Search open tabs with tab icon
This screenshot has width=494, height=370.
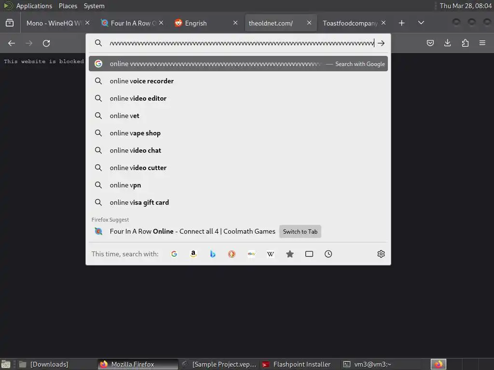[x=309, y=254]
